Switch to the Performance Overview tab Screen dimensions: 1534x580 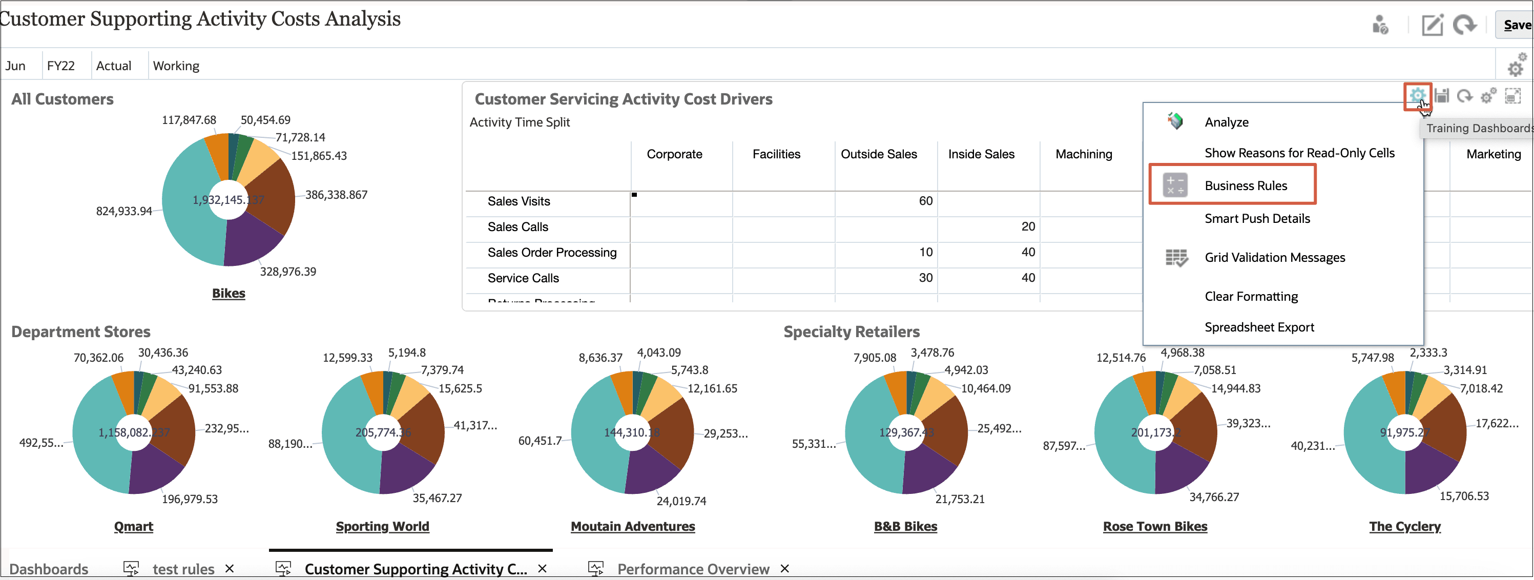tap(693, 569)
